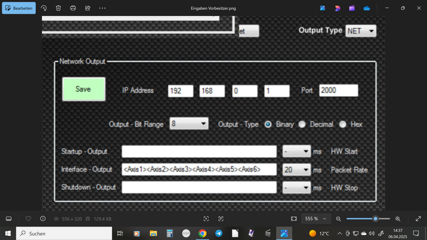Click the third IP field showing 0
The image size is (427, 240).
click(x=245, y=91)
